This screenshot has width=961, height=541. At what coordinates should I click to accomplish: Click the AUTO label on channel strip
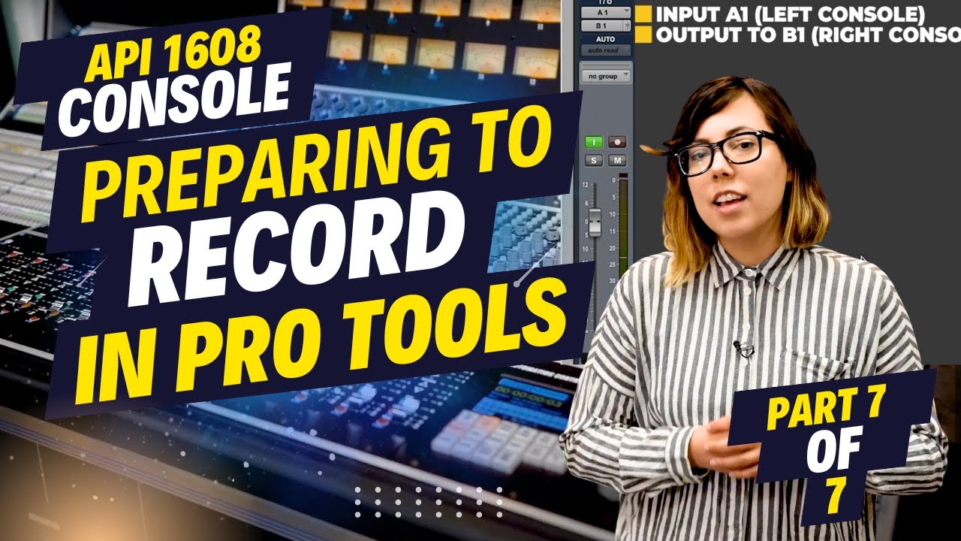(605, 39)
